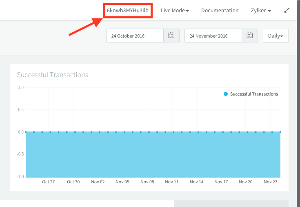300x207 pixels.
Task: Open the Zylker account dropdown
Action: coord(261,11)
